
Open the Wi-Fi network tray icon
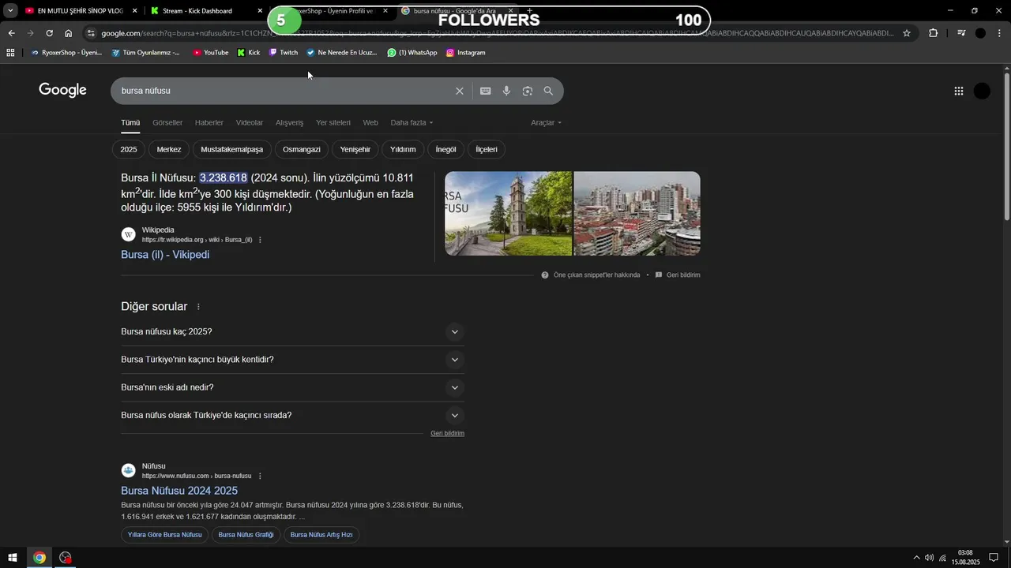tap(942, 558)
